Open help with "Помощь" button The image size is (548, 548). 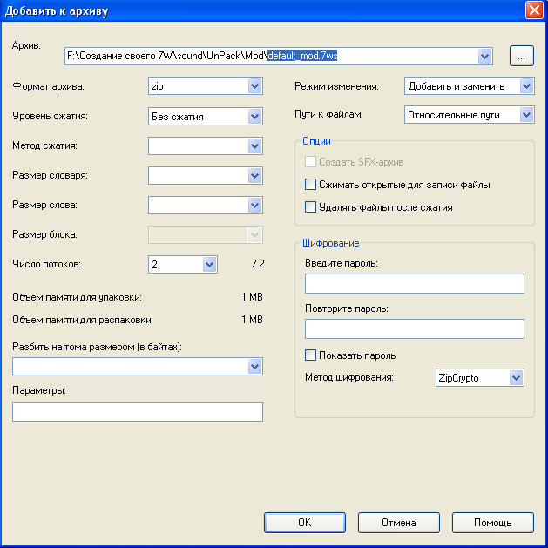492,523
